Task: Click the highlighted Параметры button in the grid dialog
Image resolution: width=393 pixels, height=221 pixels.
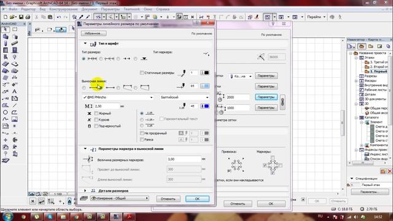Action: (x=266, y=97)
